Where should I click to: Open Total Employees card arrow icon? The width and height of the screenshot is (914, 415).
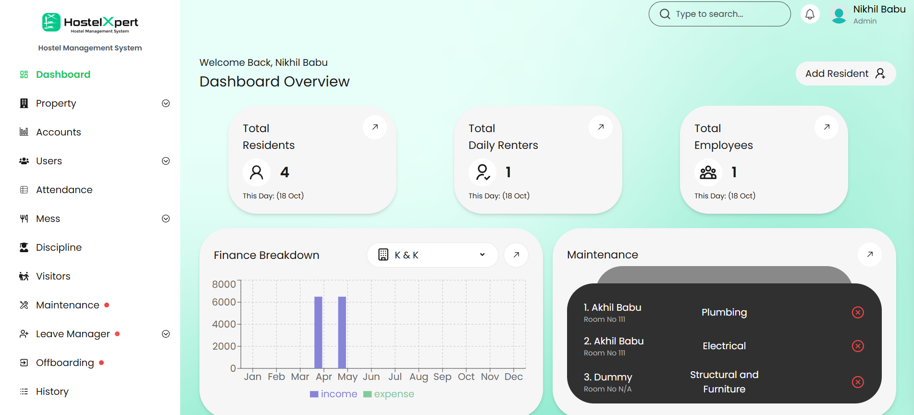pos(827,127)
